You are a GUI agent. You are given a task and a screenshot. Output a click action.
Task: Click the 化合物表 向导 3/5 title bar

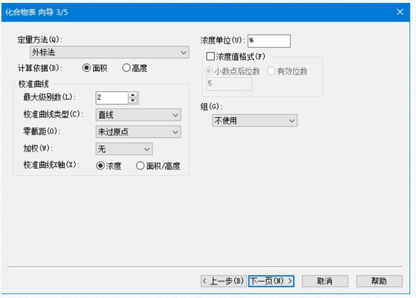click(193, 12)
